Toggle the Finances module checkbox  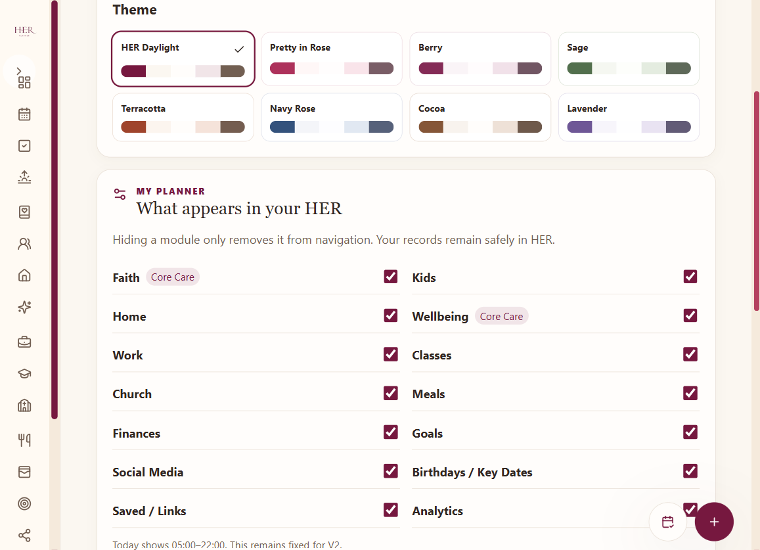(x=391, y=432)
